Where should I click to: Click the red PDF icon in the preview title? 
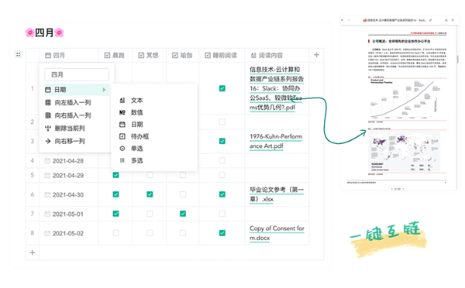(365, 20)
